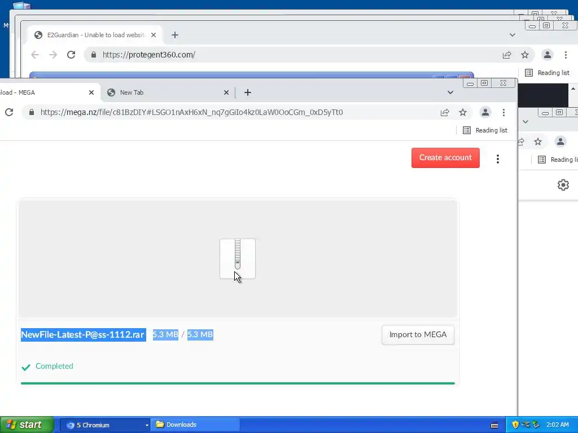578x433 pixels.
Task: Open profile icon in MEGA window
Action: click(x=485, y=112)
